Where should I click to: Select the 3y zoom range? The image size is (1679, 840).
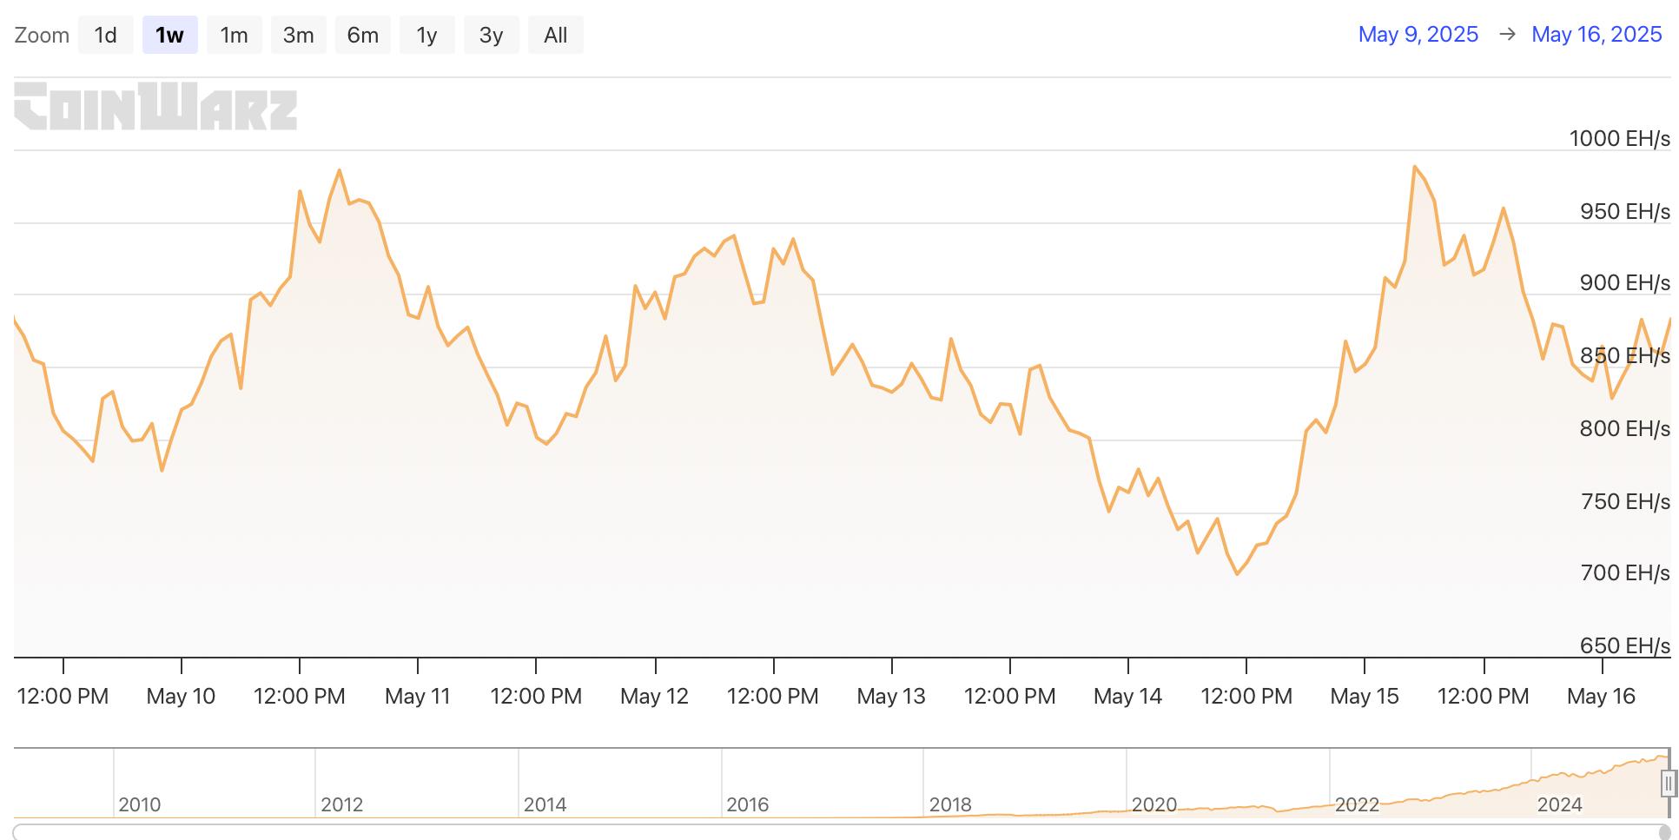(x=492, y=35)
